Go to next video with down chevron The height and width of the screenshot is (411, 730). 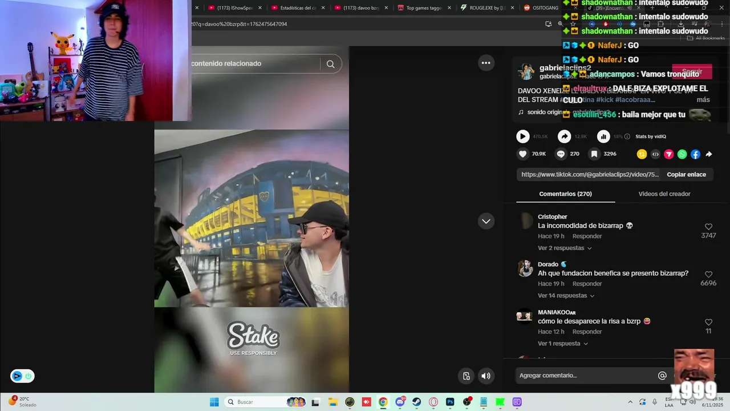(x=486, y=221)
